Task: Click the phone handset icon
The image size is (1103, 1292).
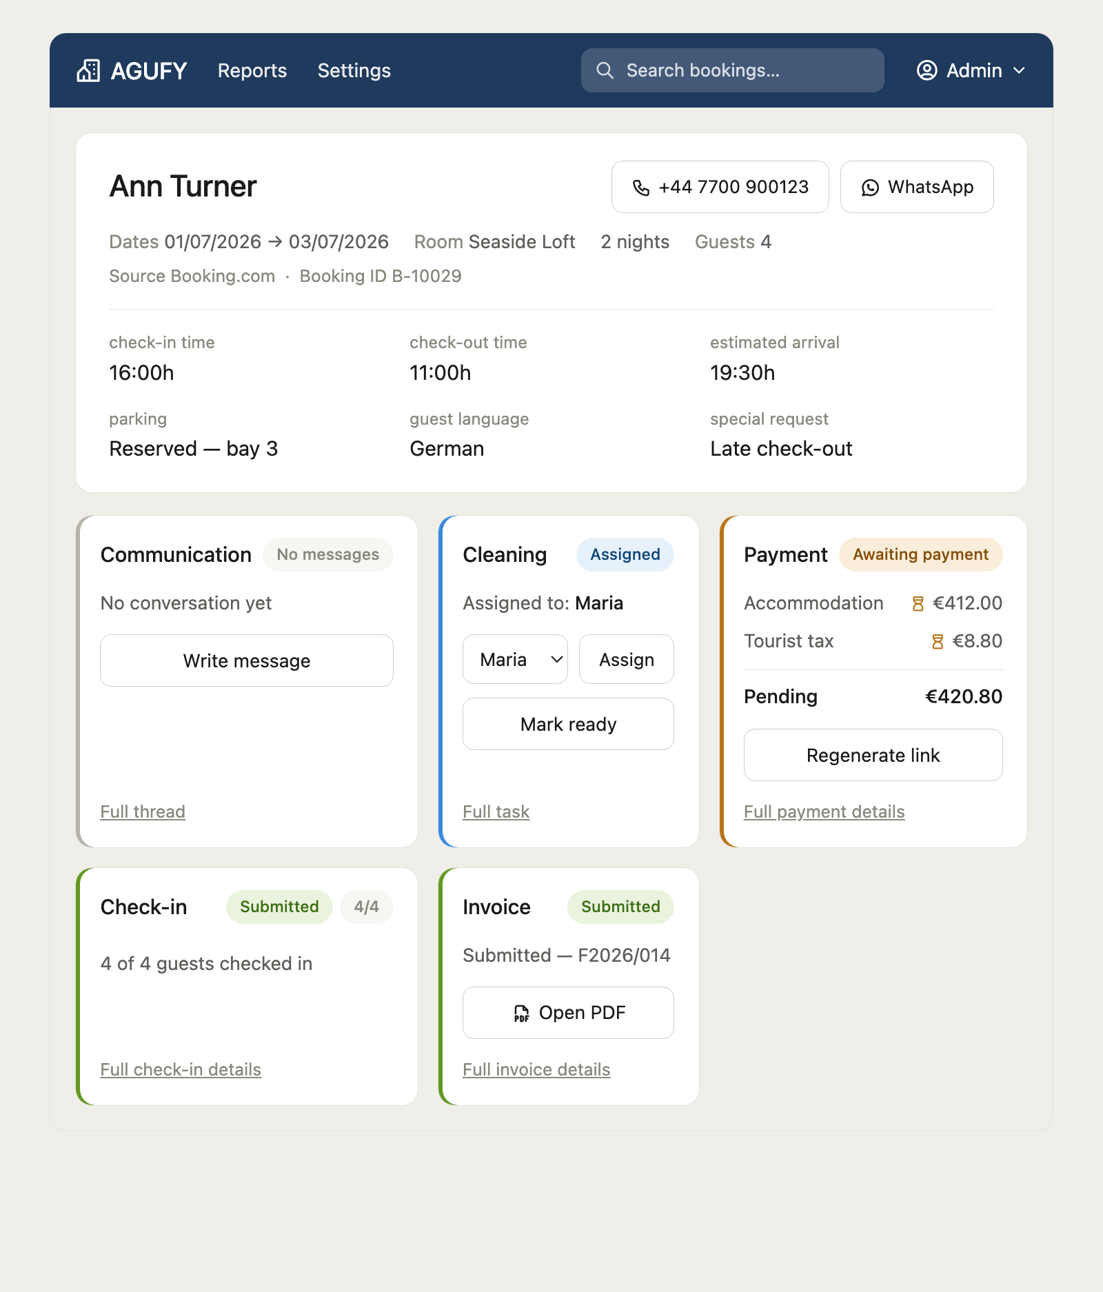Action: pyautogui.click(x=641, y=188)
